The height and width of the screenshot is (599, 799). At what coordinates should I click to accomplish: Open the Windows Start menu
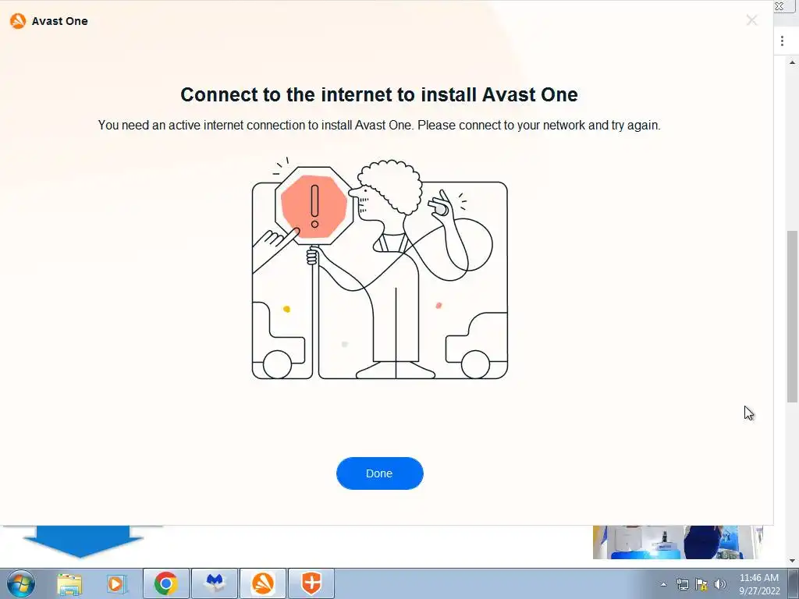point(21,583)
